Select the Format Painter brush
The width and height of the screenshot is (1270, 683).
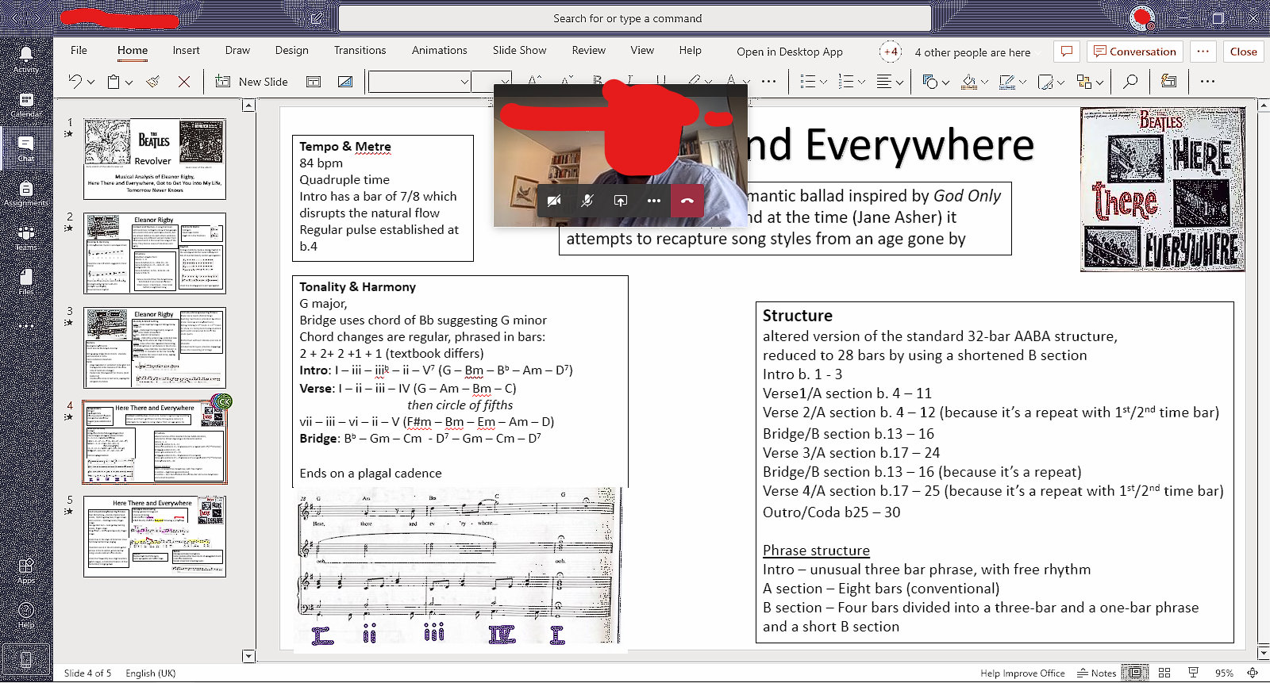tap(153, 81)
